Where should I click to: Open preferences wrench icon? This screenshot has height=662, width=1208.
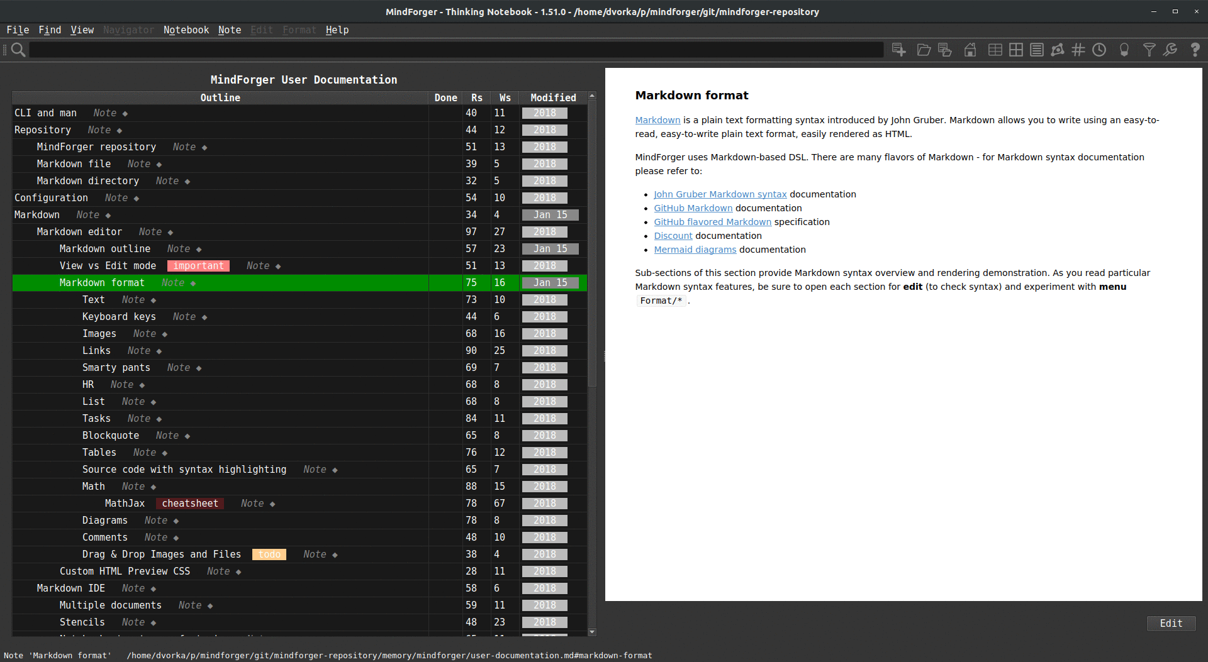coord(1170,50)
